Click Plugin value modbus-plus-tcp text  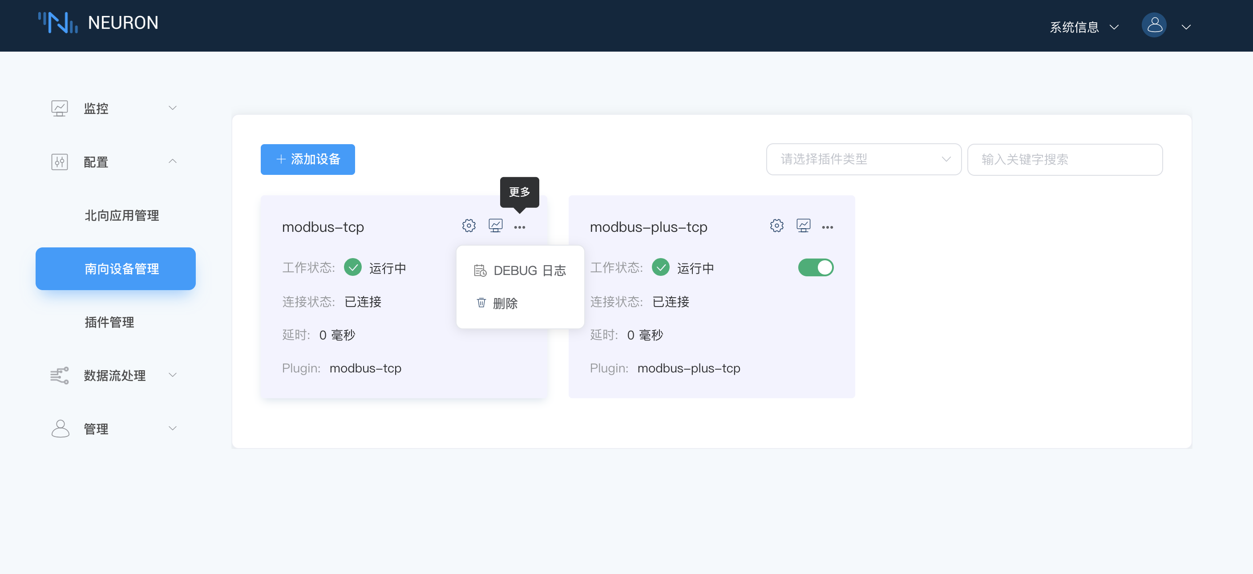coord(689,368)
